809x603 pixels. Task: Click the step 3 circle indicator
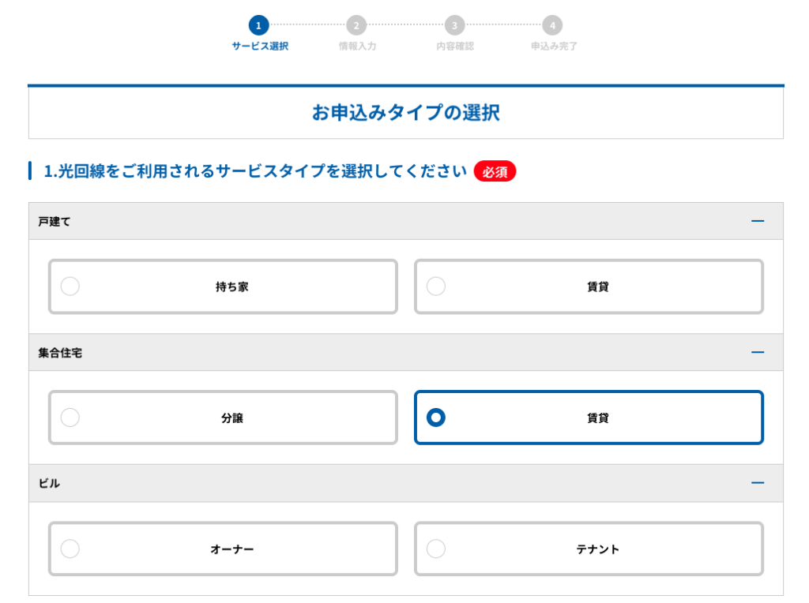[x=454, y=26]
